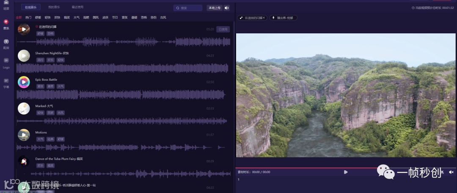Click 激昂 tag under Epic Boss Battle
The width and height of the screenshot is (457, 193).
coord(50,87)
